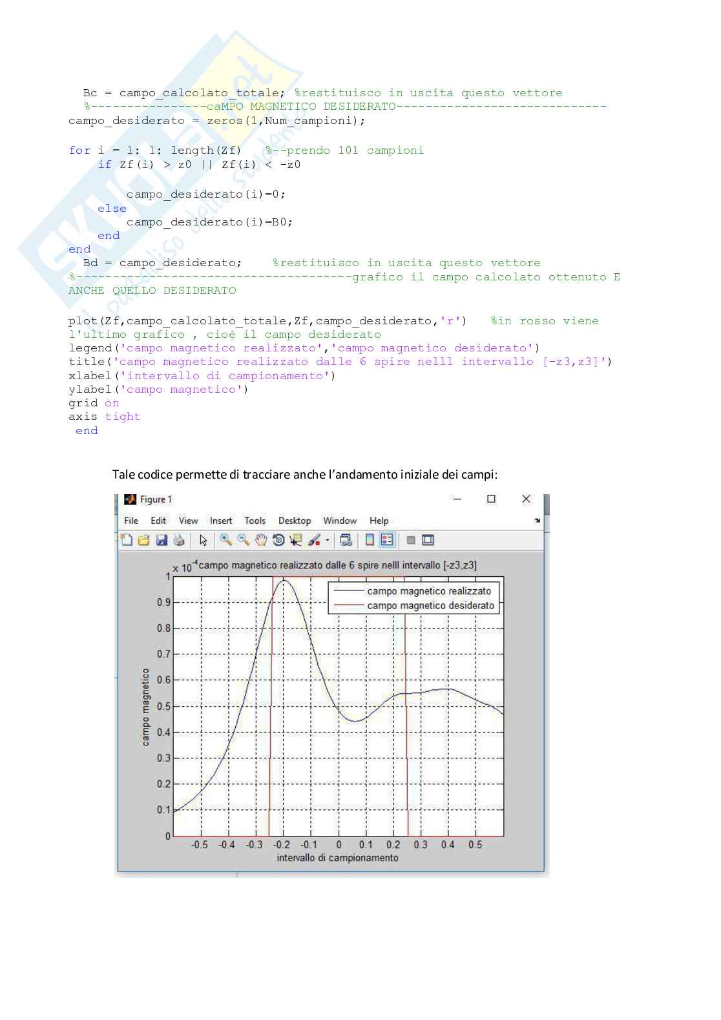Open the Tools menu

coord(255,521)
